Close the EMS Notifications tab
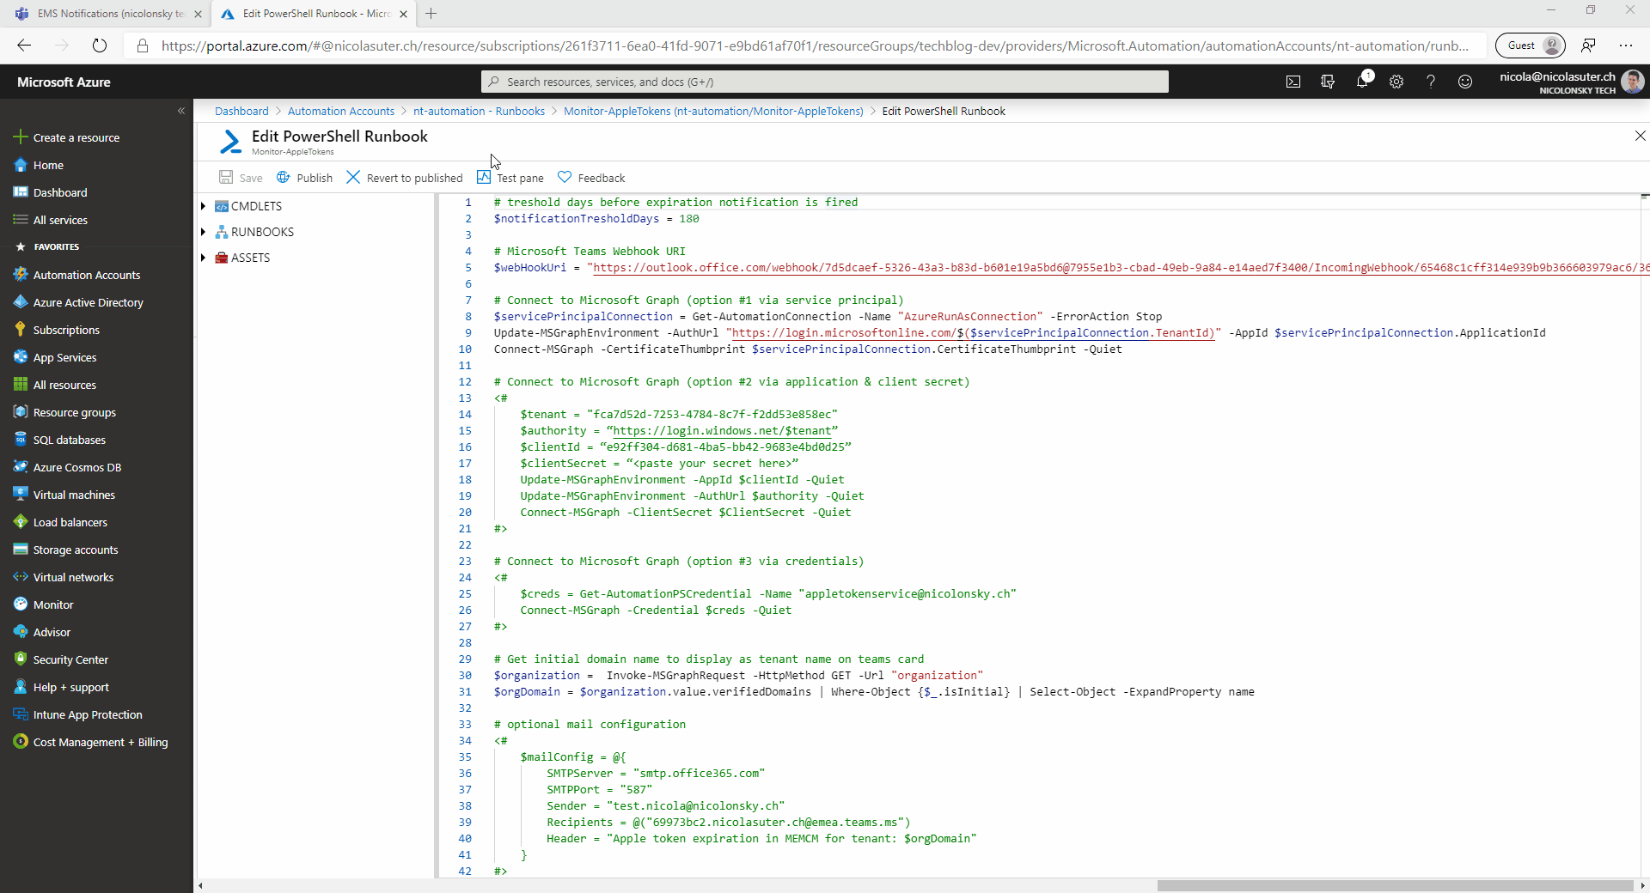Image resolution: width=1650 pixels, height=893 pixels. [x=199, y=14]
